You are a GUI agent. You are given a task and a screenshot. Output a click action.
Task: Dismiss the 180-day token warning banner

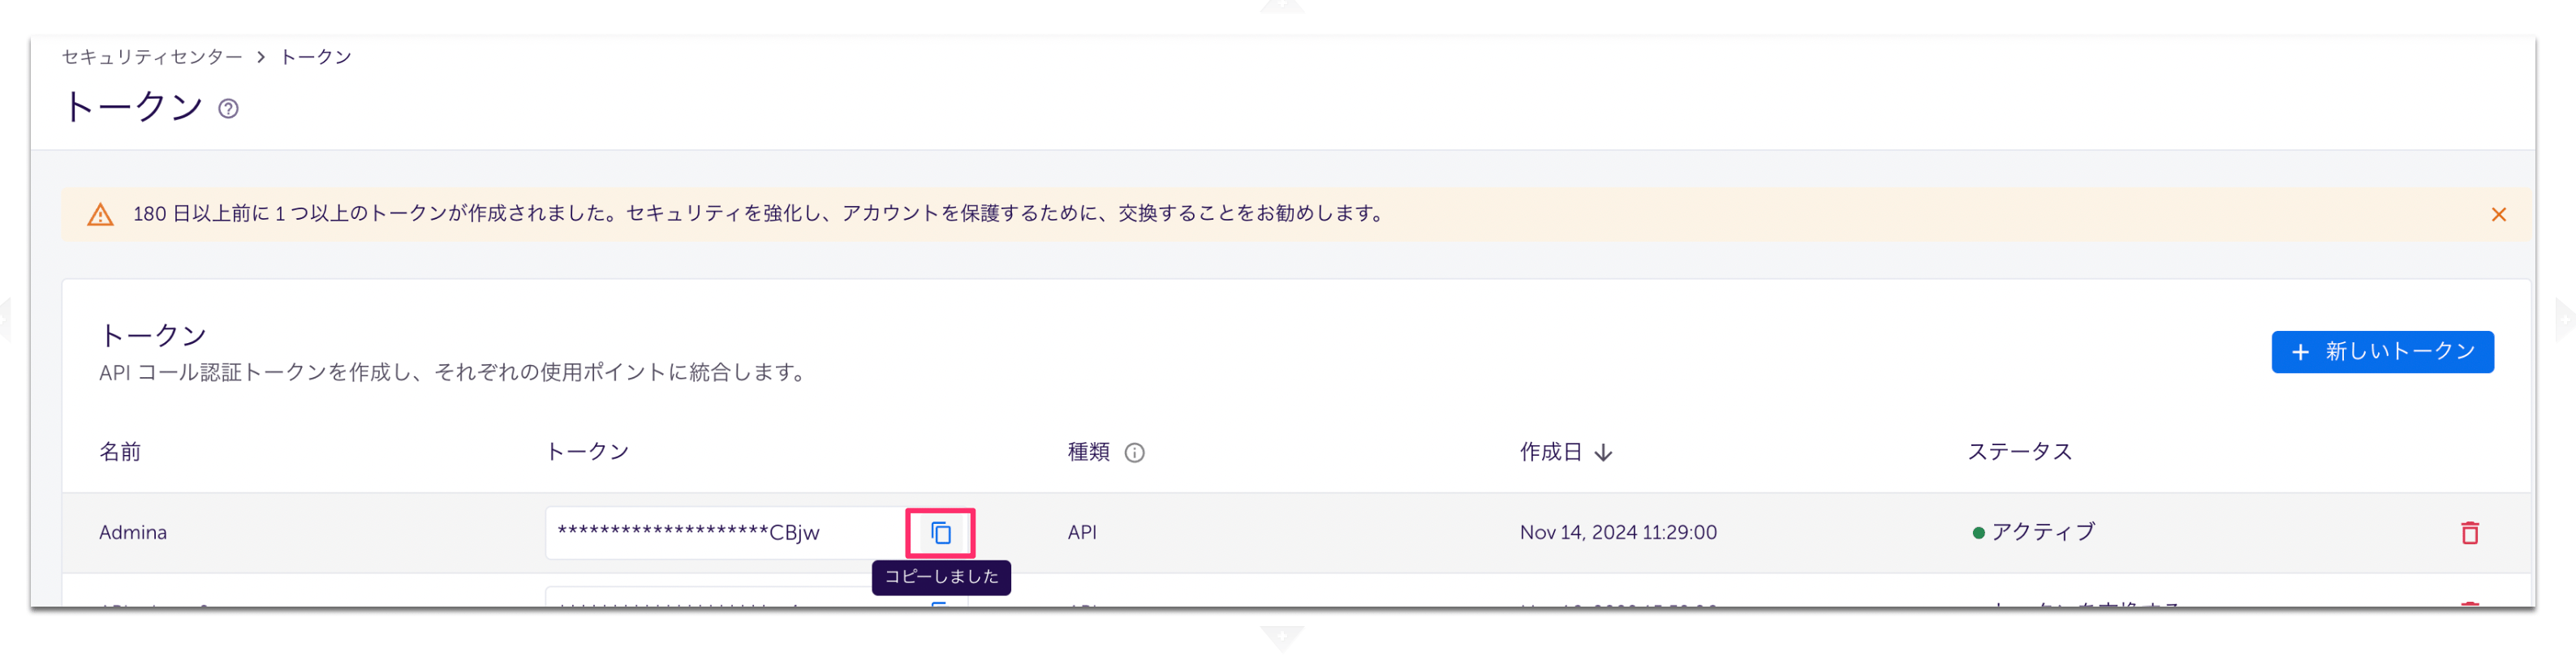[x=2498, y=215]
